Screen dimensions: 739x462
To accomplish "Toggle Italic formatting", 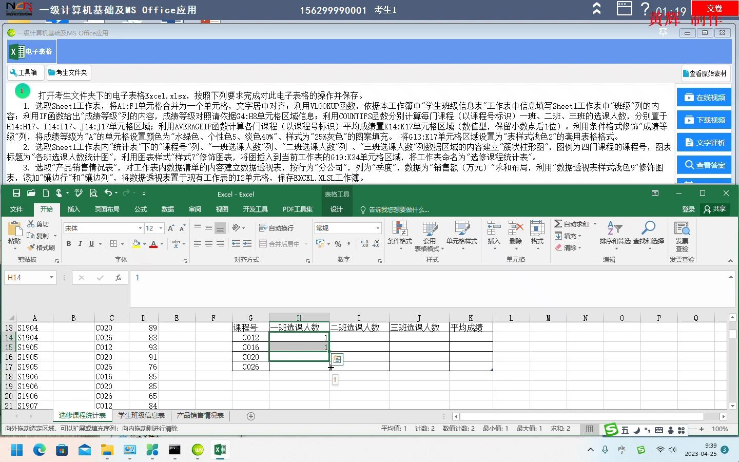I will (x=80, y=244).
